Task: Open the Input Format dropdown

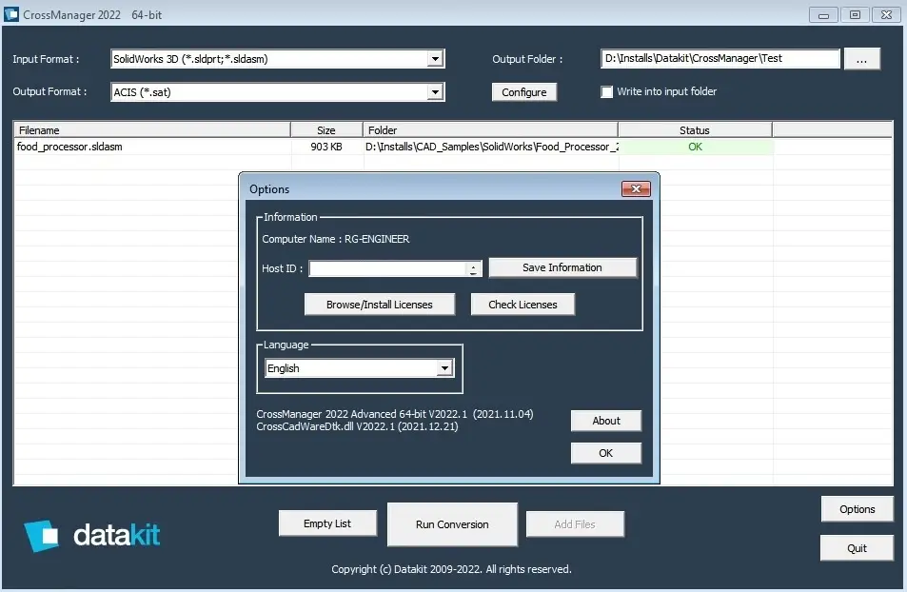Action: (x=435, y=58)
